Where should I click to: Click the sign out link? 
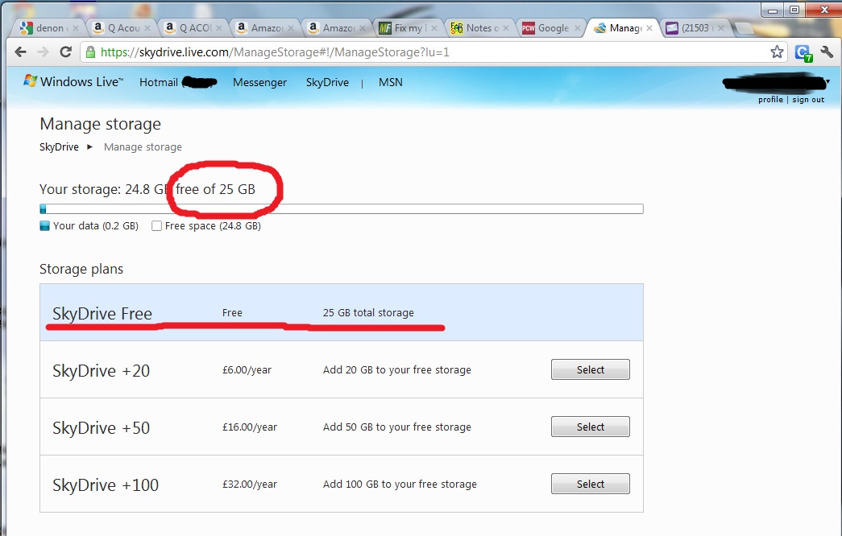(x=808, y=100)
